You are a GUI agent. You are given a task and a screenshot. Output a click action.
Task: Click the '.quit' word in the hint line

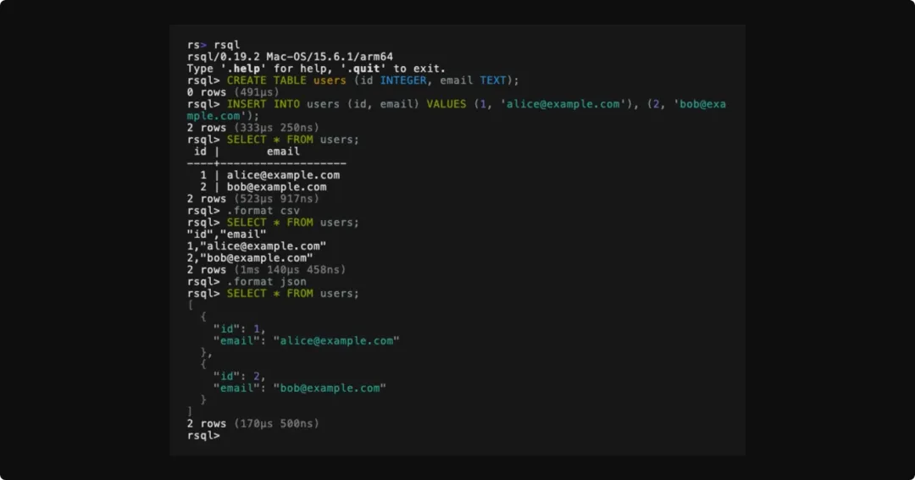[363, 69]
